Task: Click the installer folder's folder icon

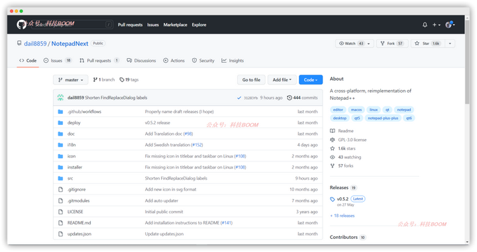Action: click(x=60, y=167)
